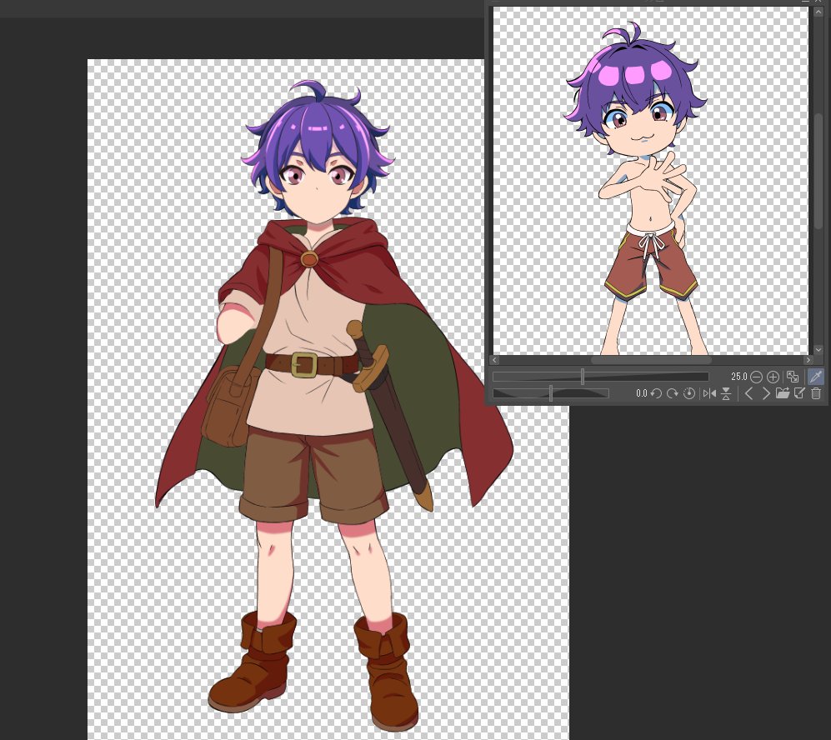Delete current image from Sub View
The image size is (831, 740).
pos(816,393)
